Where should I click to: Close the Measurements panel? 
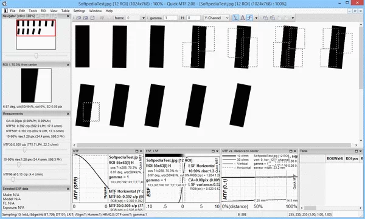tap(68, 113)
